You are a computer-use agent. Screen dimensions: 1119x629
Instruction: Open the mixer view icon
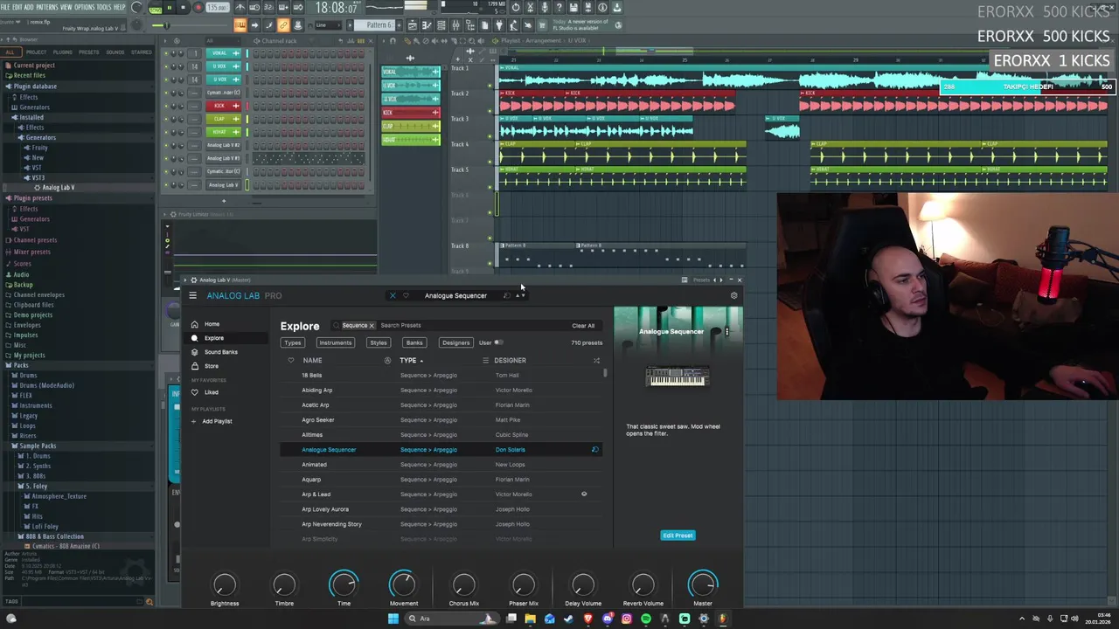pyautogui.click(x=455, y=25)
